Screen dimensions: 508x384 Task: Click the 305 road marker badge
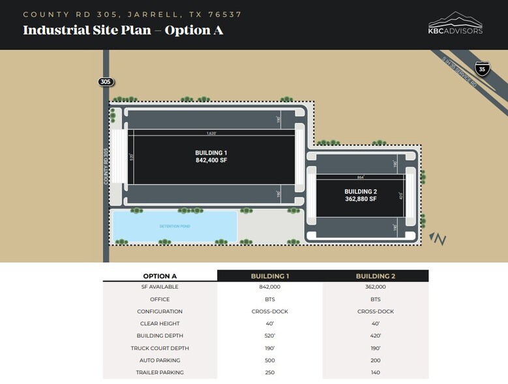tap(106, 82)
